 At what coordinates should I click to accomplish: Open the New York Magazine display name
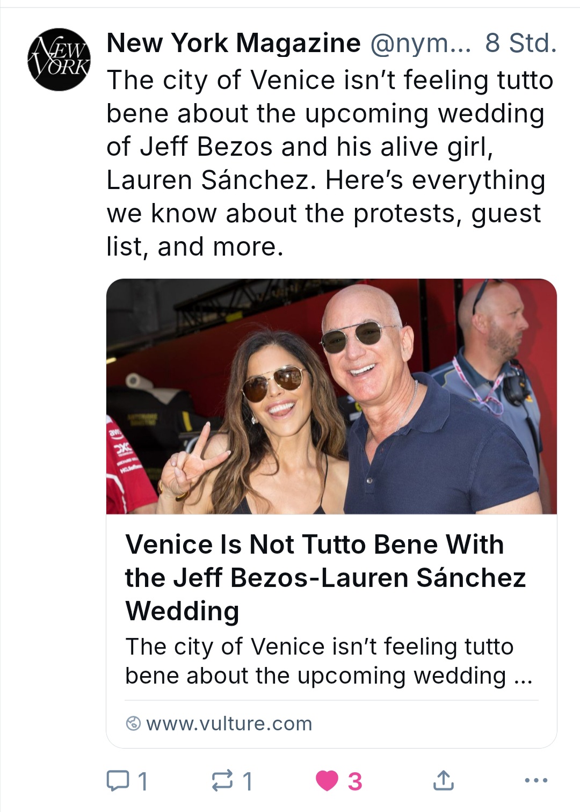tap(234, 43)
